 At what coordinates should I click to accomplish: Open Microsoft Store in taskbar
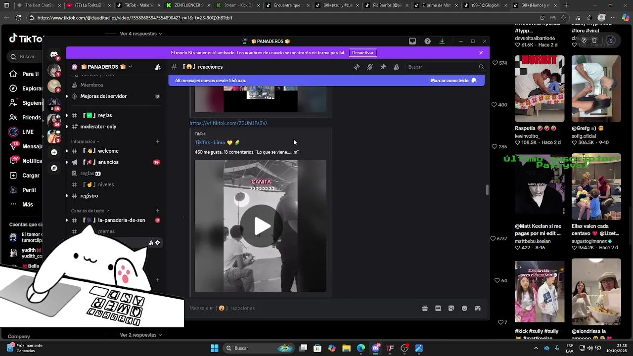click(x=317, y=348)
